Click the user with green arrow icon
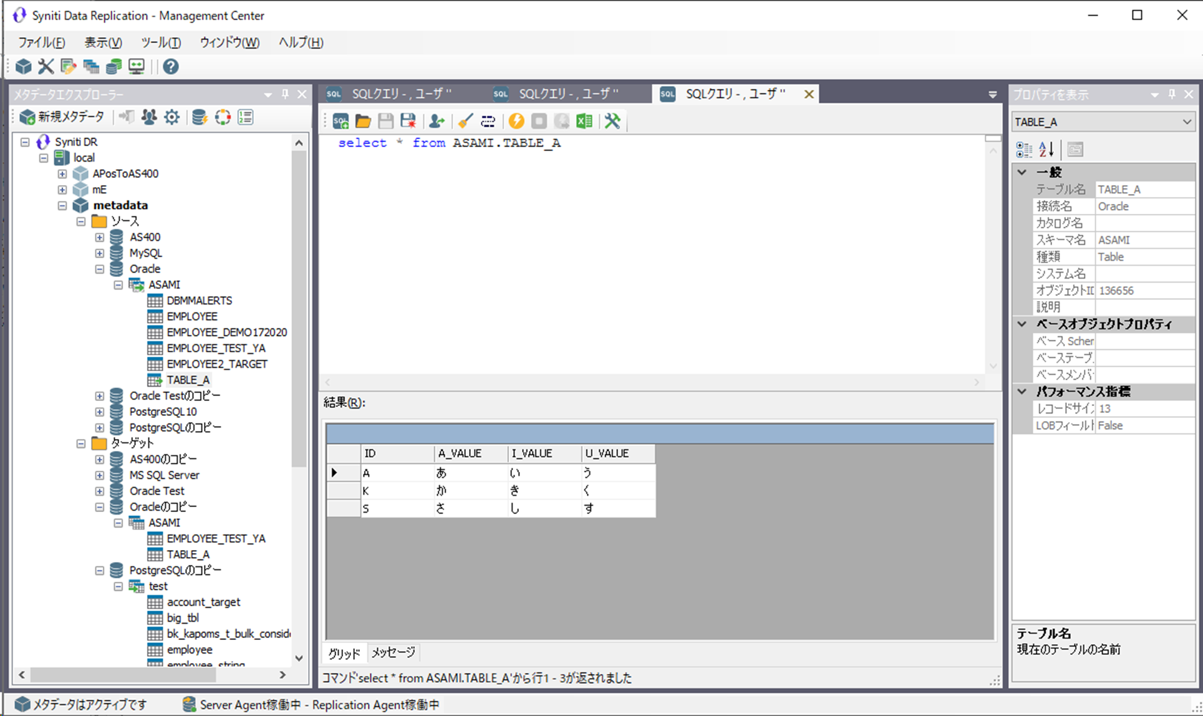The width and height of the screenshot is (1203, 716). tap(437, 120)
